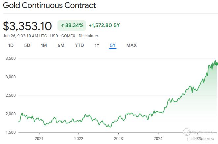Click the Tiger Community watermark logo

click(187, 132)
